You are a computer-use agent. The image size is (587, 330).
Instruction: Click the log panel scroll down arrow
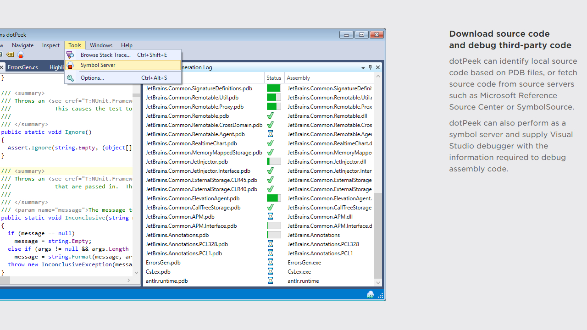click(378, 283)
